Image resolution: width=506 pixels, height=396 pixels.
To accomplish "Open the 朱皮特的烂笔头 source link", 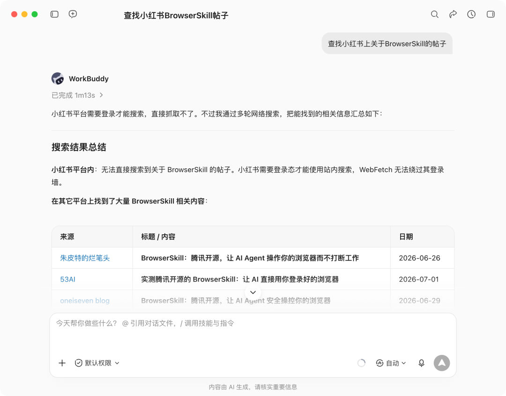I will tap(85, 258).
